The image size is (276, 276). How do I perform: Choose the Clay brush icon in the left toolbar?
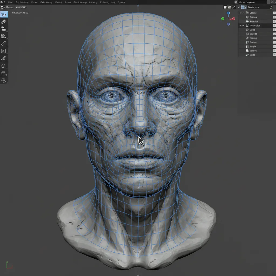click(x=4, y=29)
